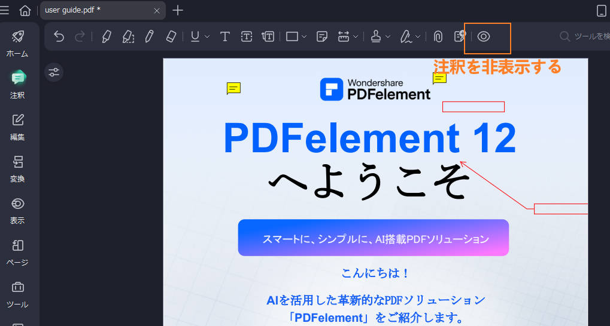Toggle annotation visibility with eye icon
Screen dimensions: 610x326
484,36
